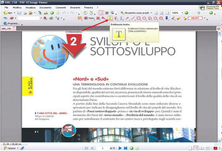222x151 pixels.
Task: Open the Apri button dropdown arrow
Action: (14, 13)
